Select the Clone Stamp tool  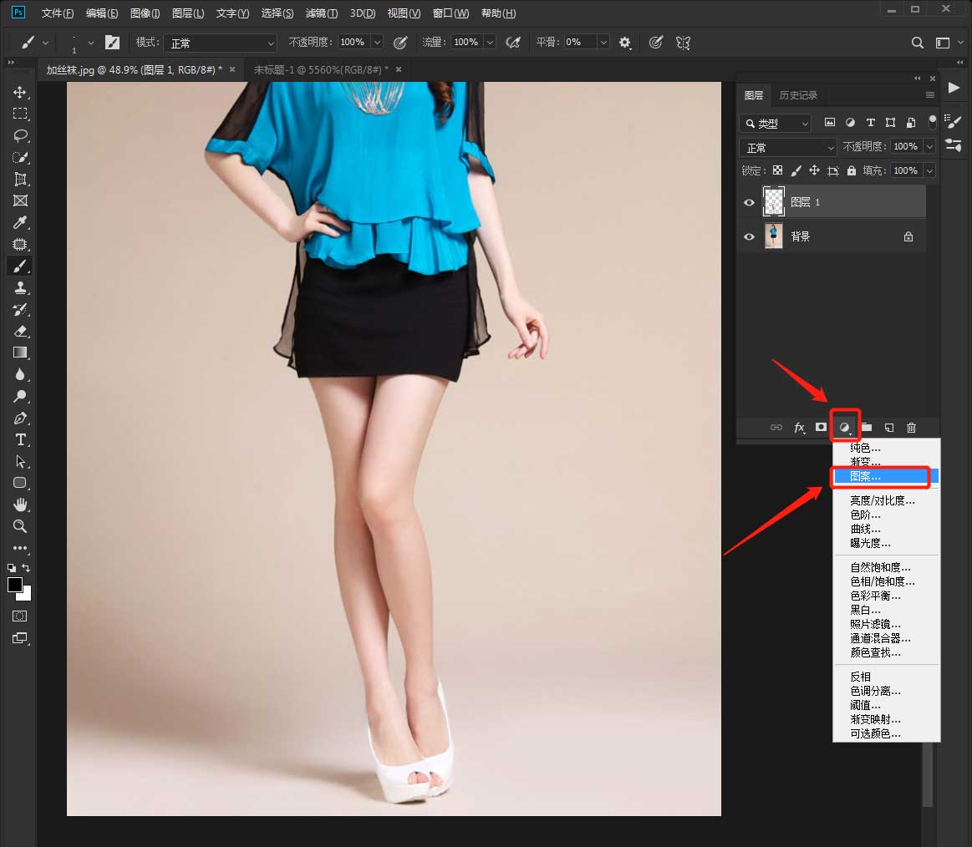click(20, 287)
